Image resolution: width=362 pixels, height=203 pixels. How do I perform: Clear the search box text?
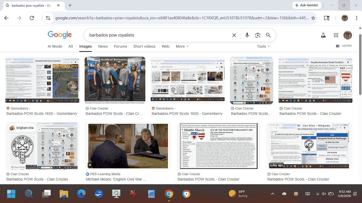(x=234, y=35)
